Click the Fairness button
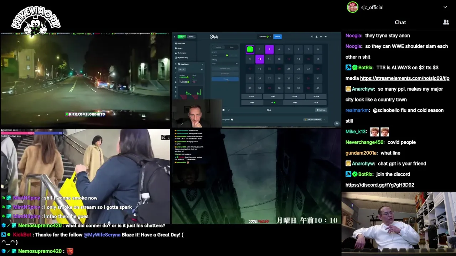The width and height of the screenshot is (456, 256). tap(321, 110)
